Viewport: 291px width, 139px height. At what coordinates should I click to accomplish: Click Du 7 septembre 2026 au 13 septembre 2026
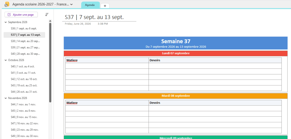pyautogui.click(x=176, y=47)
